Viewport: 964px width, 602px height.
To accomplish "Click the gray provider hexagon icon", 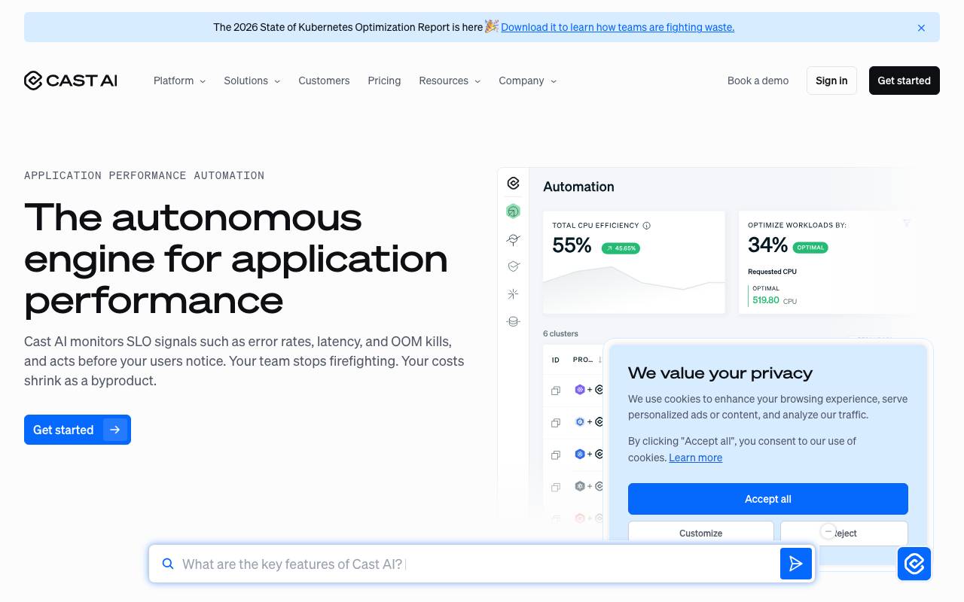I will click(580, 486).
